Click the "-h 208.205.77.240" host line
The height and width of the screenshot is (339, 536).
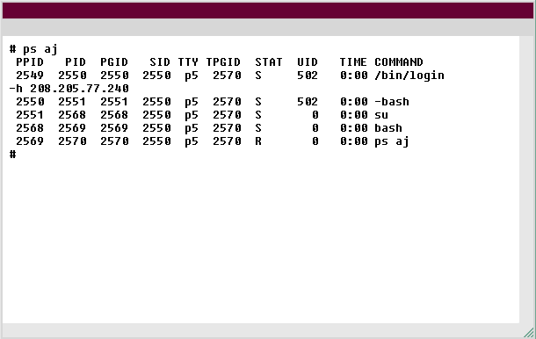69,89
